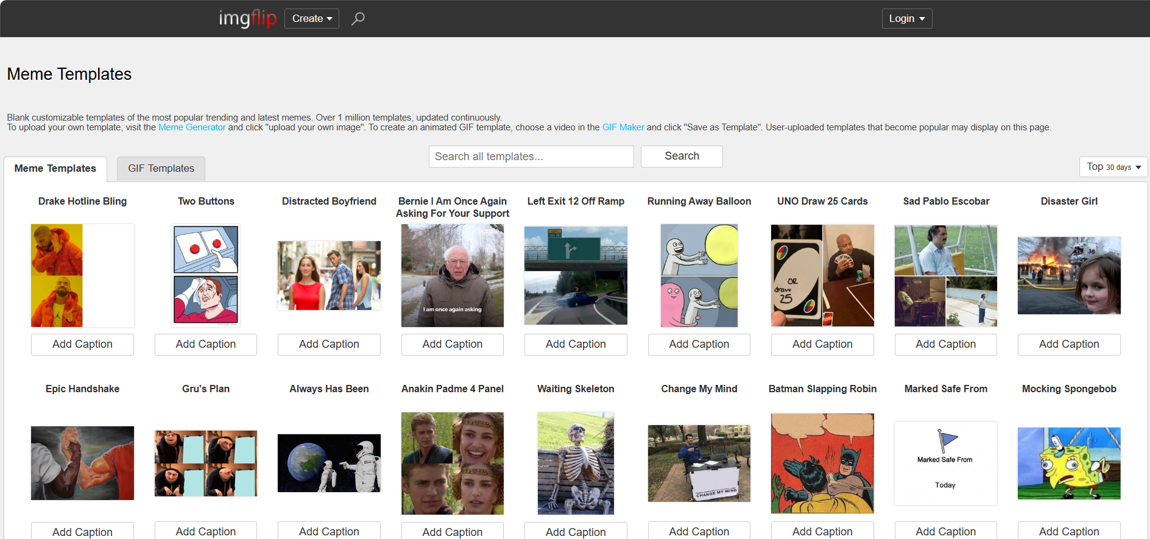Open the Top 30 days sort dropdown
Screen dimensions: 1150x539
(1113, 167)
